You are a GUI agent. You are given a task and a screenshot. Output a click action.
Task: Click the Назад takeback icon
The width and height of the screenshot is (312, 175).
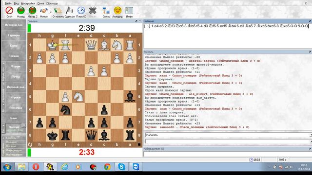(x=20, y=11)
